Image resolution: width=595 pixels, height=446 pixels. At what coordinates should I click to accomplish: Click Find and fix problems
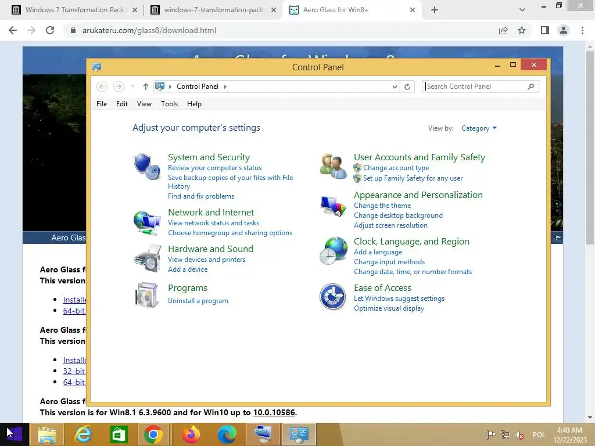pyautogui.click(x=201, y=196)
